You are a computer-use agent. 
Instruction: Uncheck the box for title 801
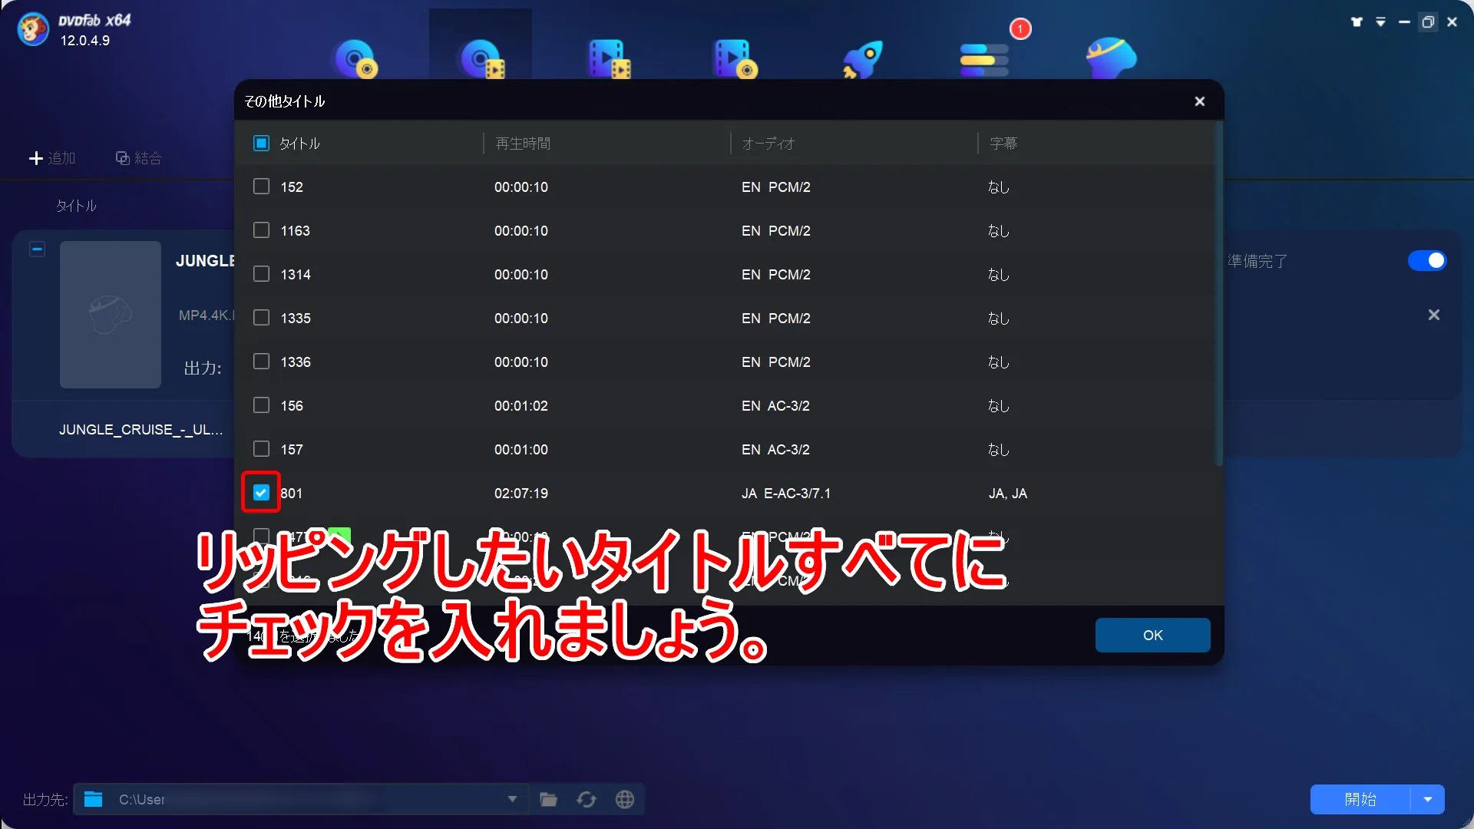261,493
